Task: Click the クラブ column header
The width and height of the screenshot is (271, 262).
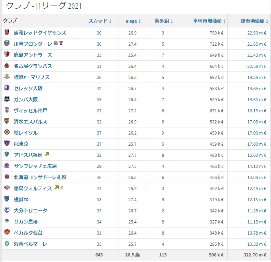Action: coord(10,21)
